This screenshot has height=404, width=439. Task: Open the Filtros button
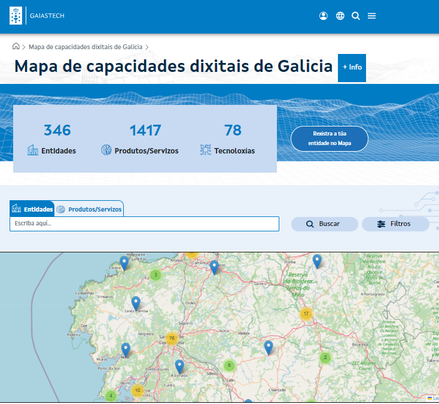(x=395, y=224)
